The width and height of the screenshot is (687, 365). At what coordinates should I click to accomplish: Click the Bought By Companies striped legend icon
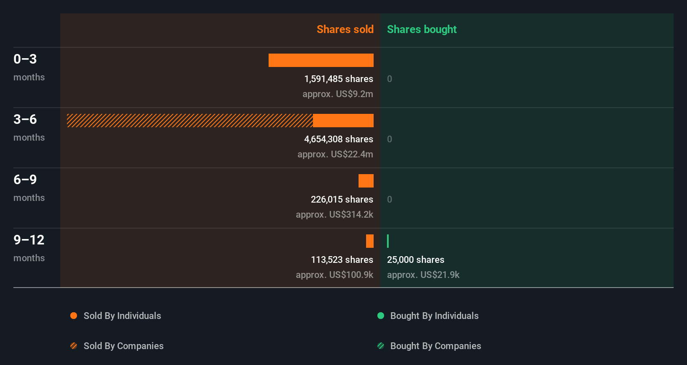pyautogui.click(x=381, y=346)
